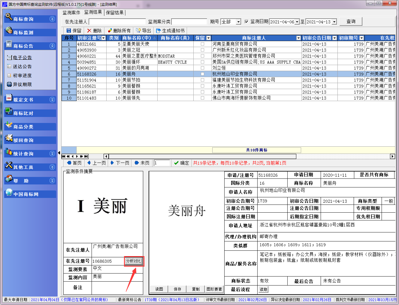Click the 在先注册人 input field
This screenshot has width=399, height=305.
(117, 22)
